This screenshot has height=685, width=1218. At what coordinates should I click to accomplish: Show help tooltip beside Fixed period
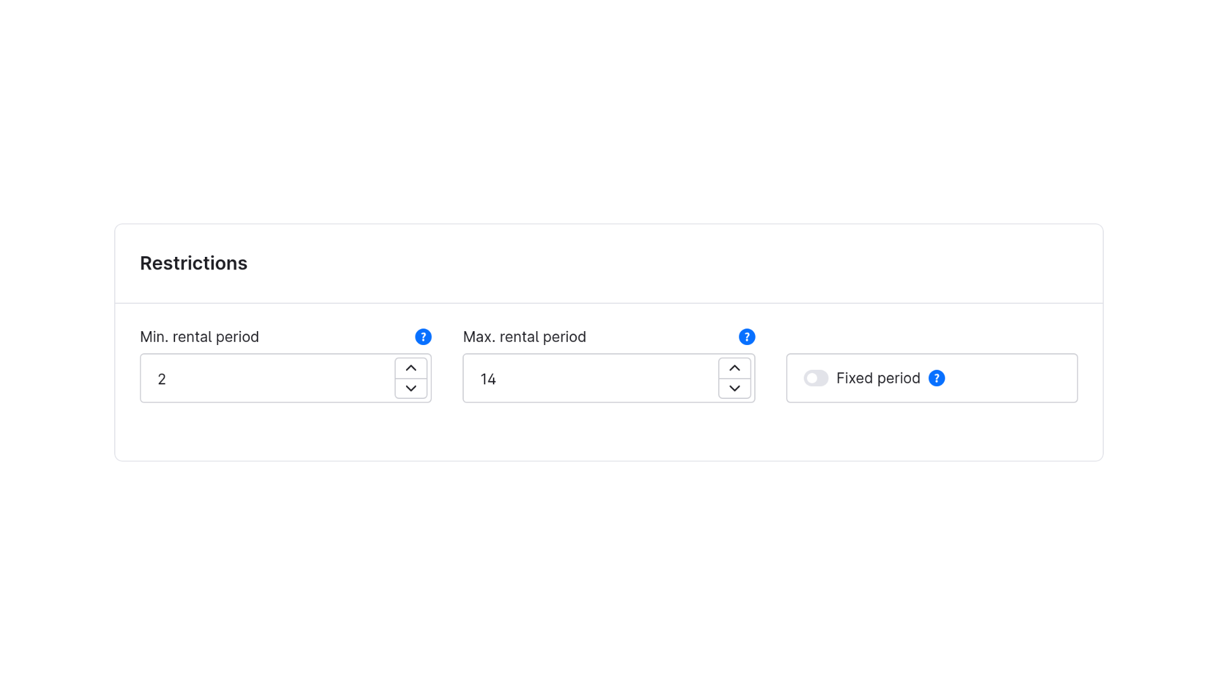[936, 378]
